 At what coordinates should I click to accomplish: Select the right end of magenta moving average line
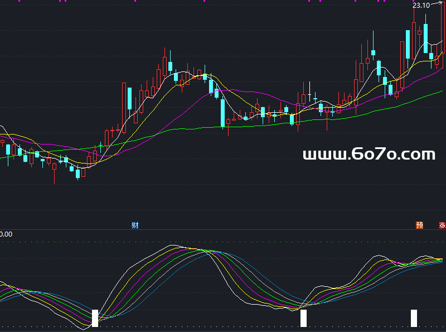click(x=442, y=68)
